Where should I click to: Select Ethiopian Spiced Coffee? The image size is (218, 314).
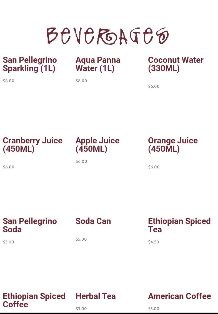point(34,300)
